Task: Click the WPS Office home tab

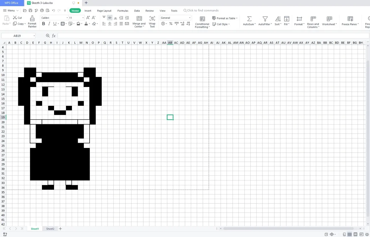Action: [12, 3]
